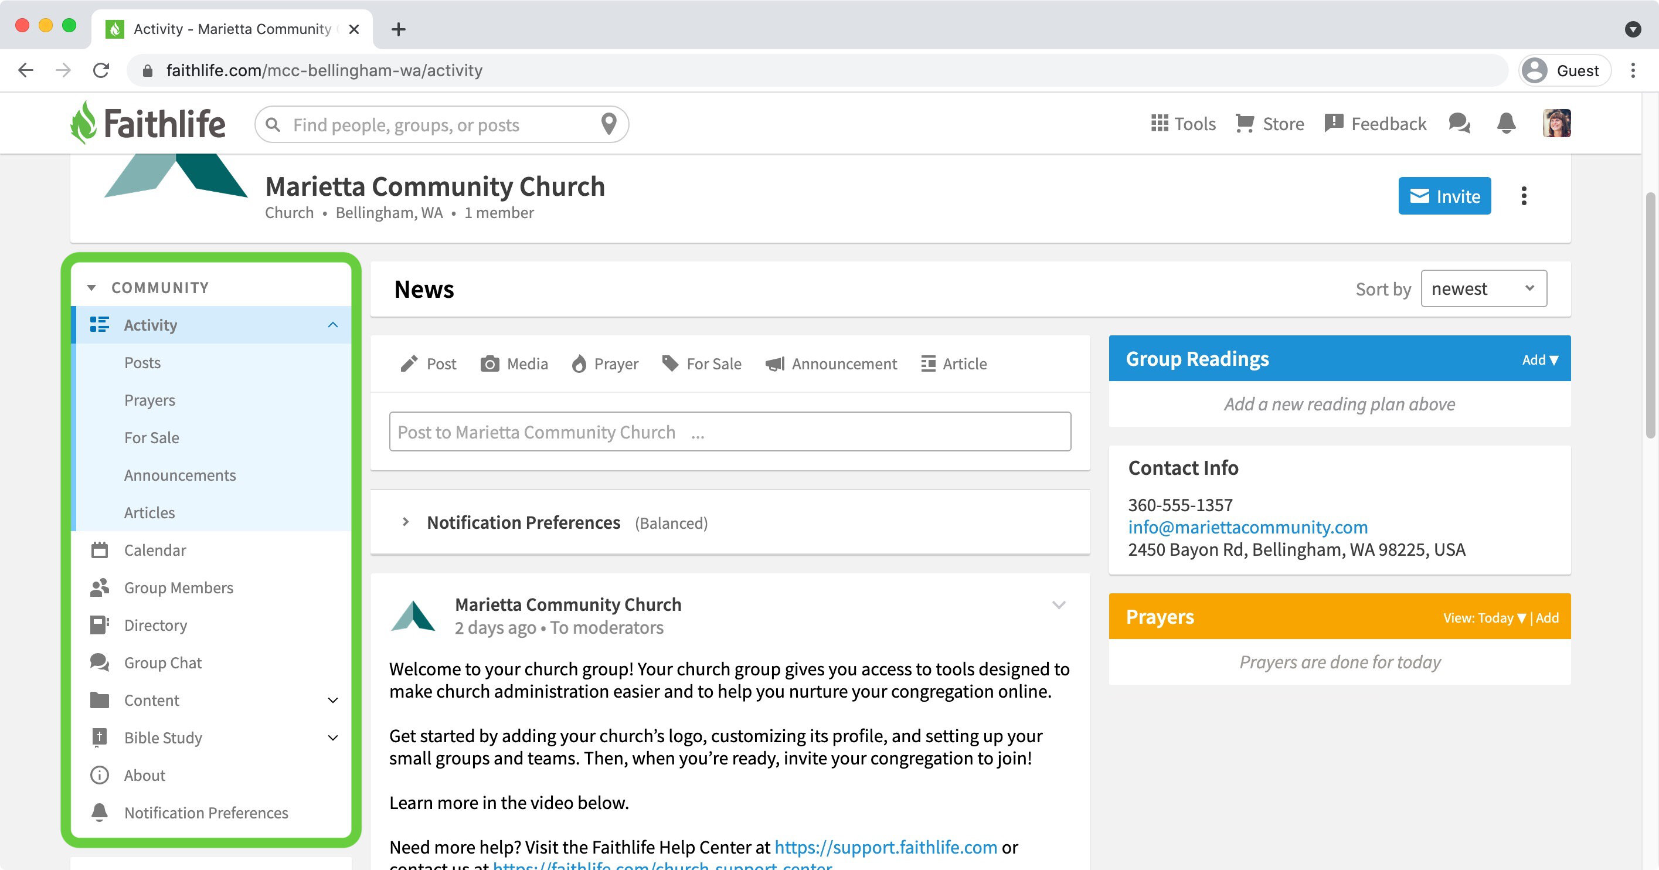Choose the For Sale tag option
Screen dimensions: 1659x870
tap(701, 364)
